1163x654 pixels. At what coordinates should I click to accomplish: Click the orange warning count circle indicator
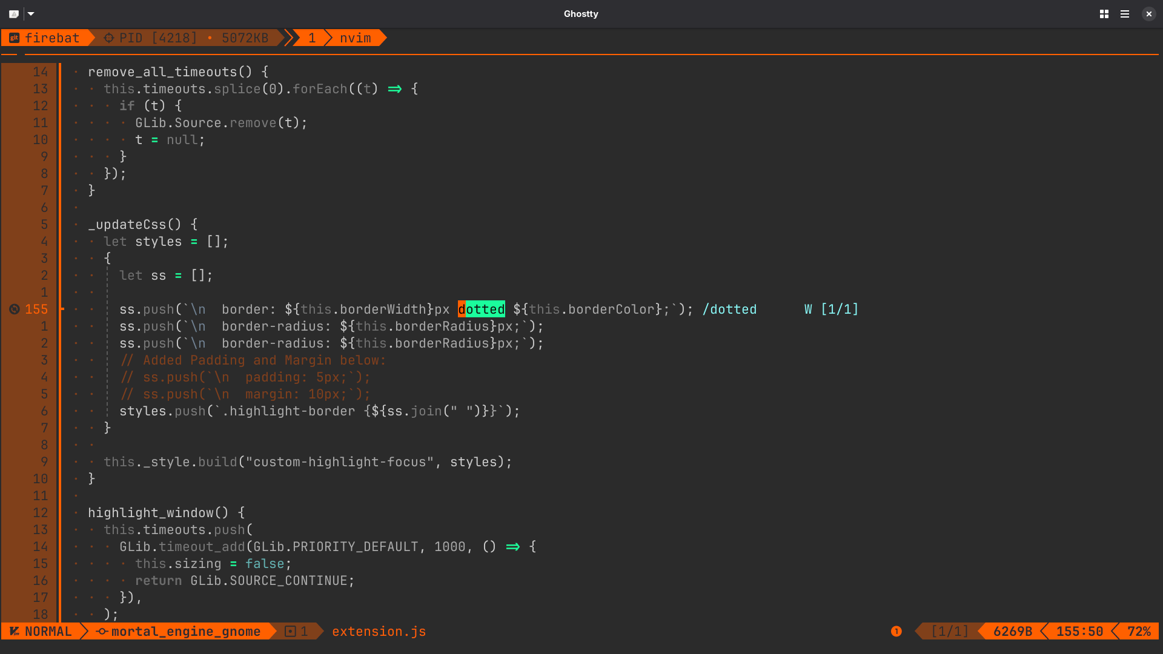(896, 632)
